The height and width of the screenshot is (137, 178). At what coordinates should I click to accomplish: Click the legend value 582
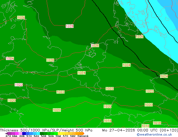pyautogui.click(x=73, y=136)
